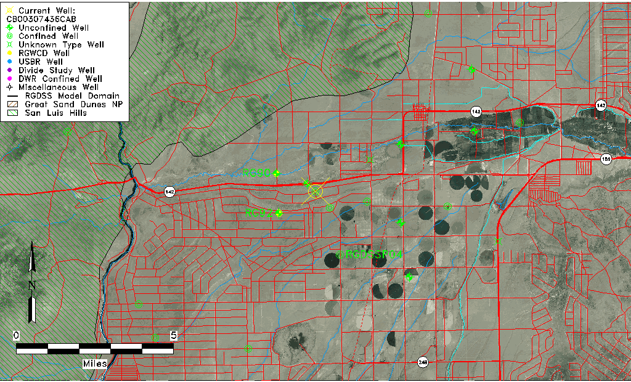
Task: Select the RG90 well marker
Action: tap(277, 173)
